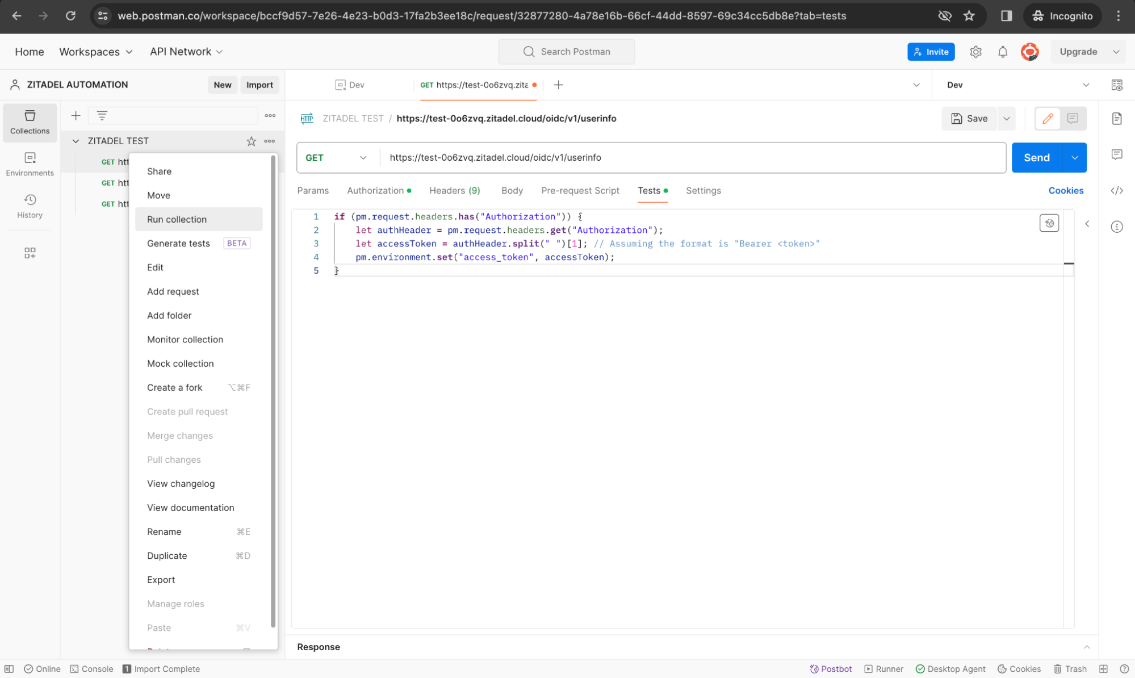Bookmark this page with browser star
The height and width of the screenshot is (678, 1135).
[x=969, y=16]
